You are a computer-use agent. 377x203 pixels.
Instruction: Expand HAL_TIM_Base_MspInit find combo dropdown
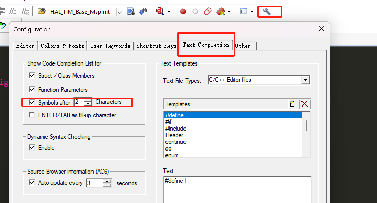120,12
